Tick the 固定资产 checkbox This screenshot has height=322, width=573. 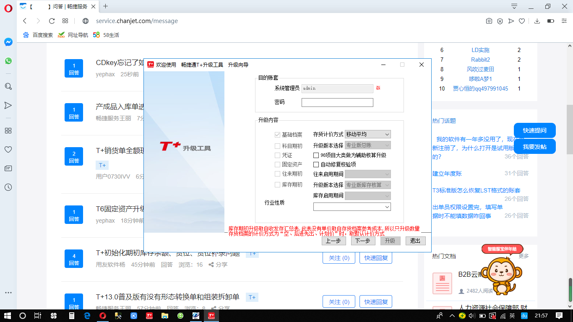[277, 164]
